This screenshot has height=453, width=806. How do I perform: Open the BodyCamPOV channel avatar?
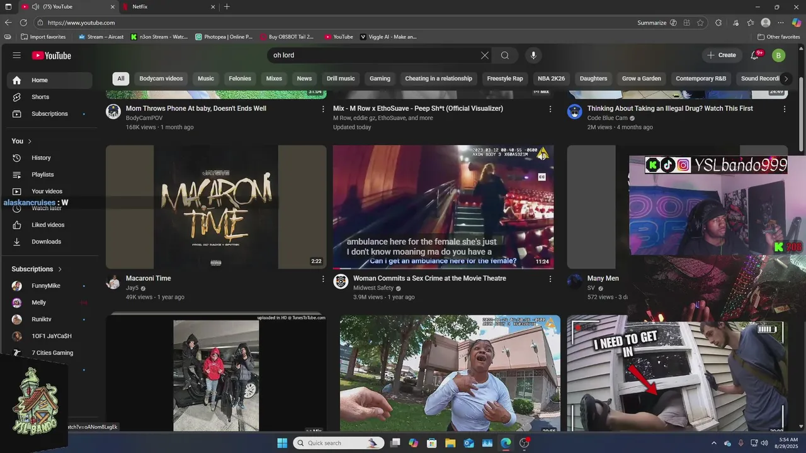coord(113,112)
